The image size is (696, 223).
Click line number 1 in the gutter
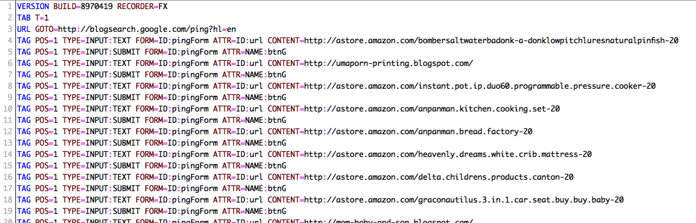click(10, 6)
